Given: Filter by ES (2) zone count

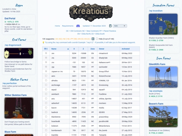Looking at the screenshot, I should click(87, 39).
